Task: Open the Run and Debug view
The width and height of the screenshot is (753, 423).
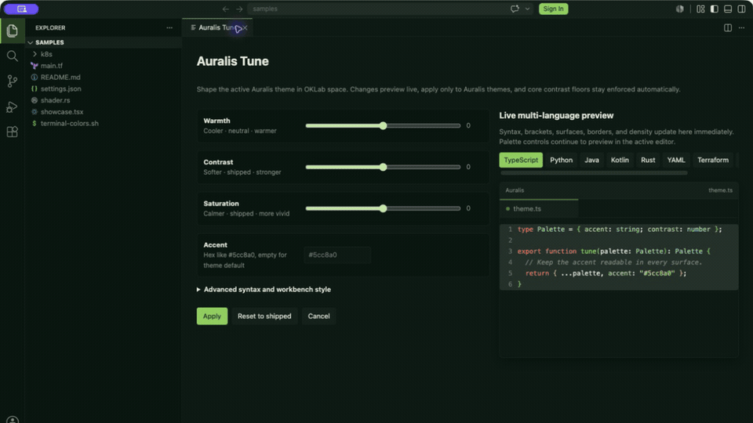Action: tap(12, 107)
